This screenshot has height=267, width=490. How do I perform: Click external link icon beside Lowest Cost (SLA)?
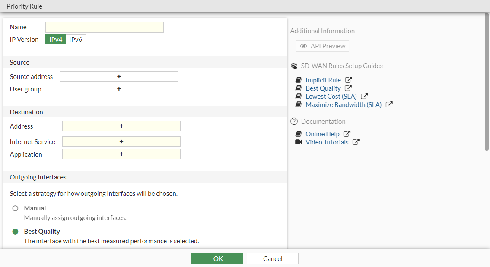(x=364, y=97)
